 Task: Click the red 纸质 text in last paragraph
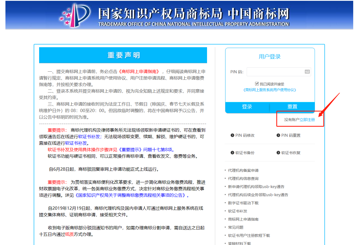click(x=70, y=234)
